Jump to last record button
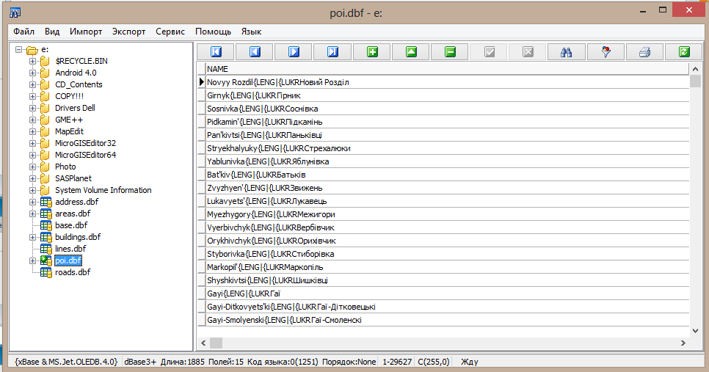Screen dimensions: 709x372 pos(332,51)
